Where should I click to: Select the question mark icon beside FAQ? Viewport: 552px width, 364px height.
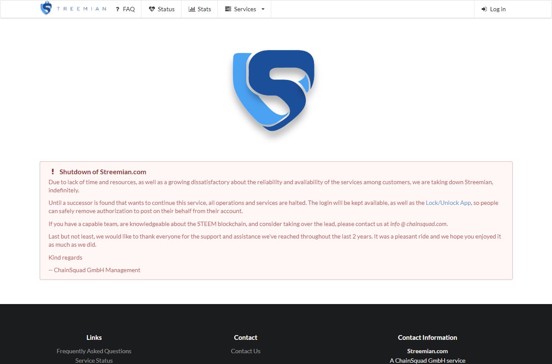tap(117, 9)
